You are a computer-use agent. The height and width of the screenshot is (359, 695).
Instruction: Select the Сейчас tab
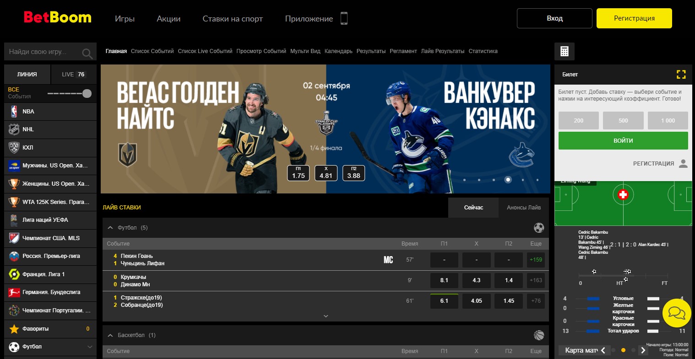[473, 208]
